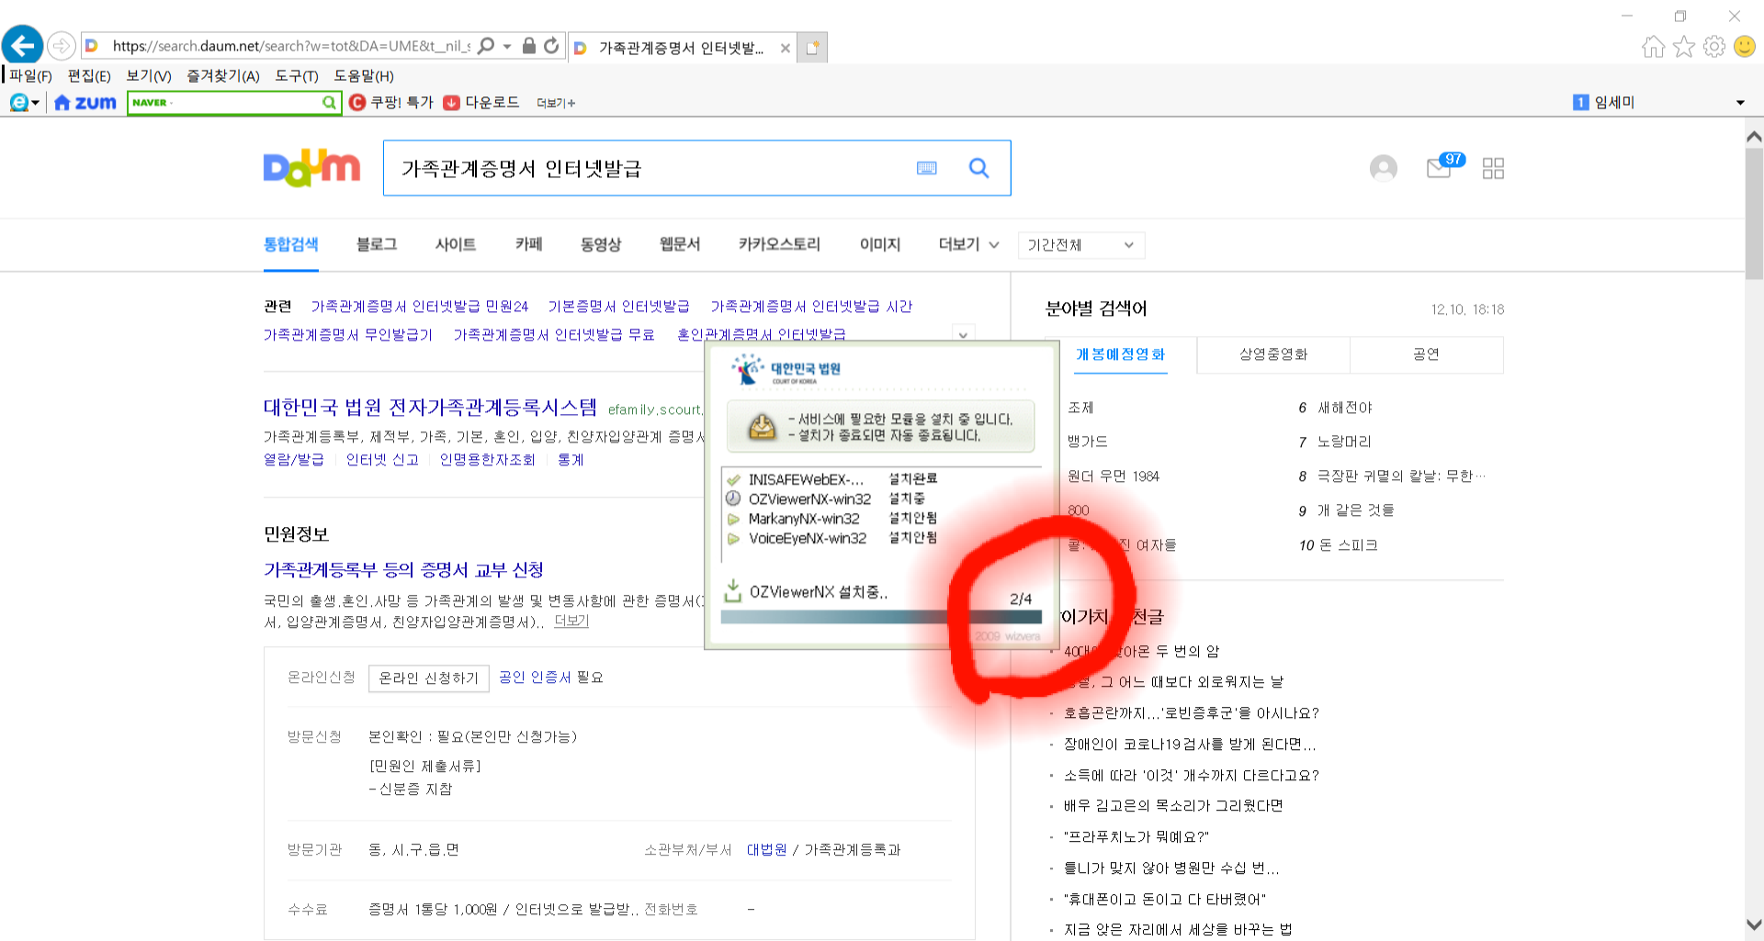Screen dimensions: 1764x941
Task: Click the OZViewerNX installation progress bar
Action: 881,617
